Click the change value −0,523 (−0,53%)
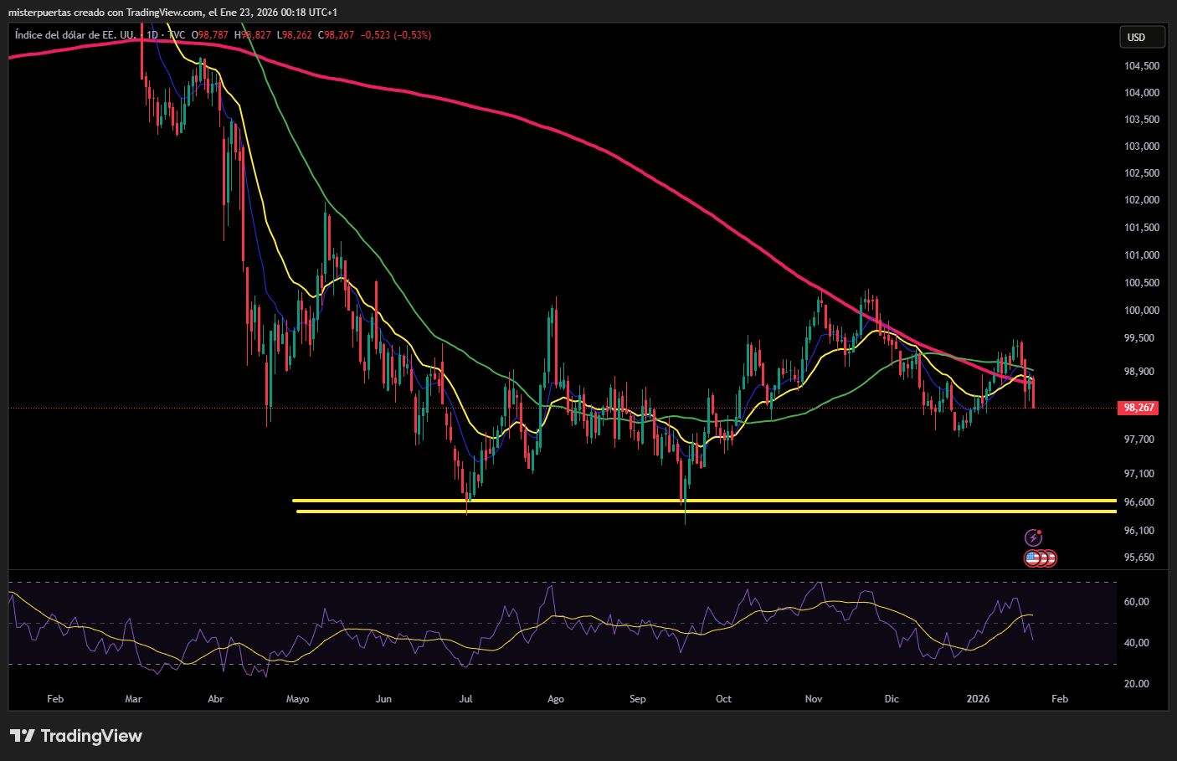The width and height of the screenshot is (1177, 761). pyautogui.click(x=396, y=35)
